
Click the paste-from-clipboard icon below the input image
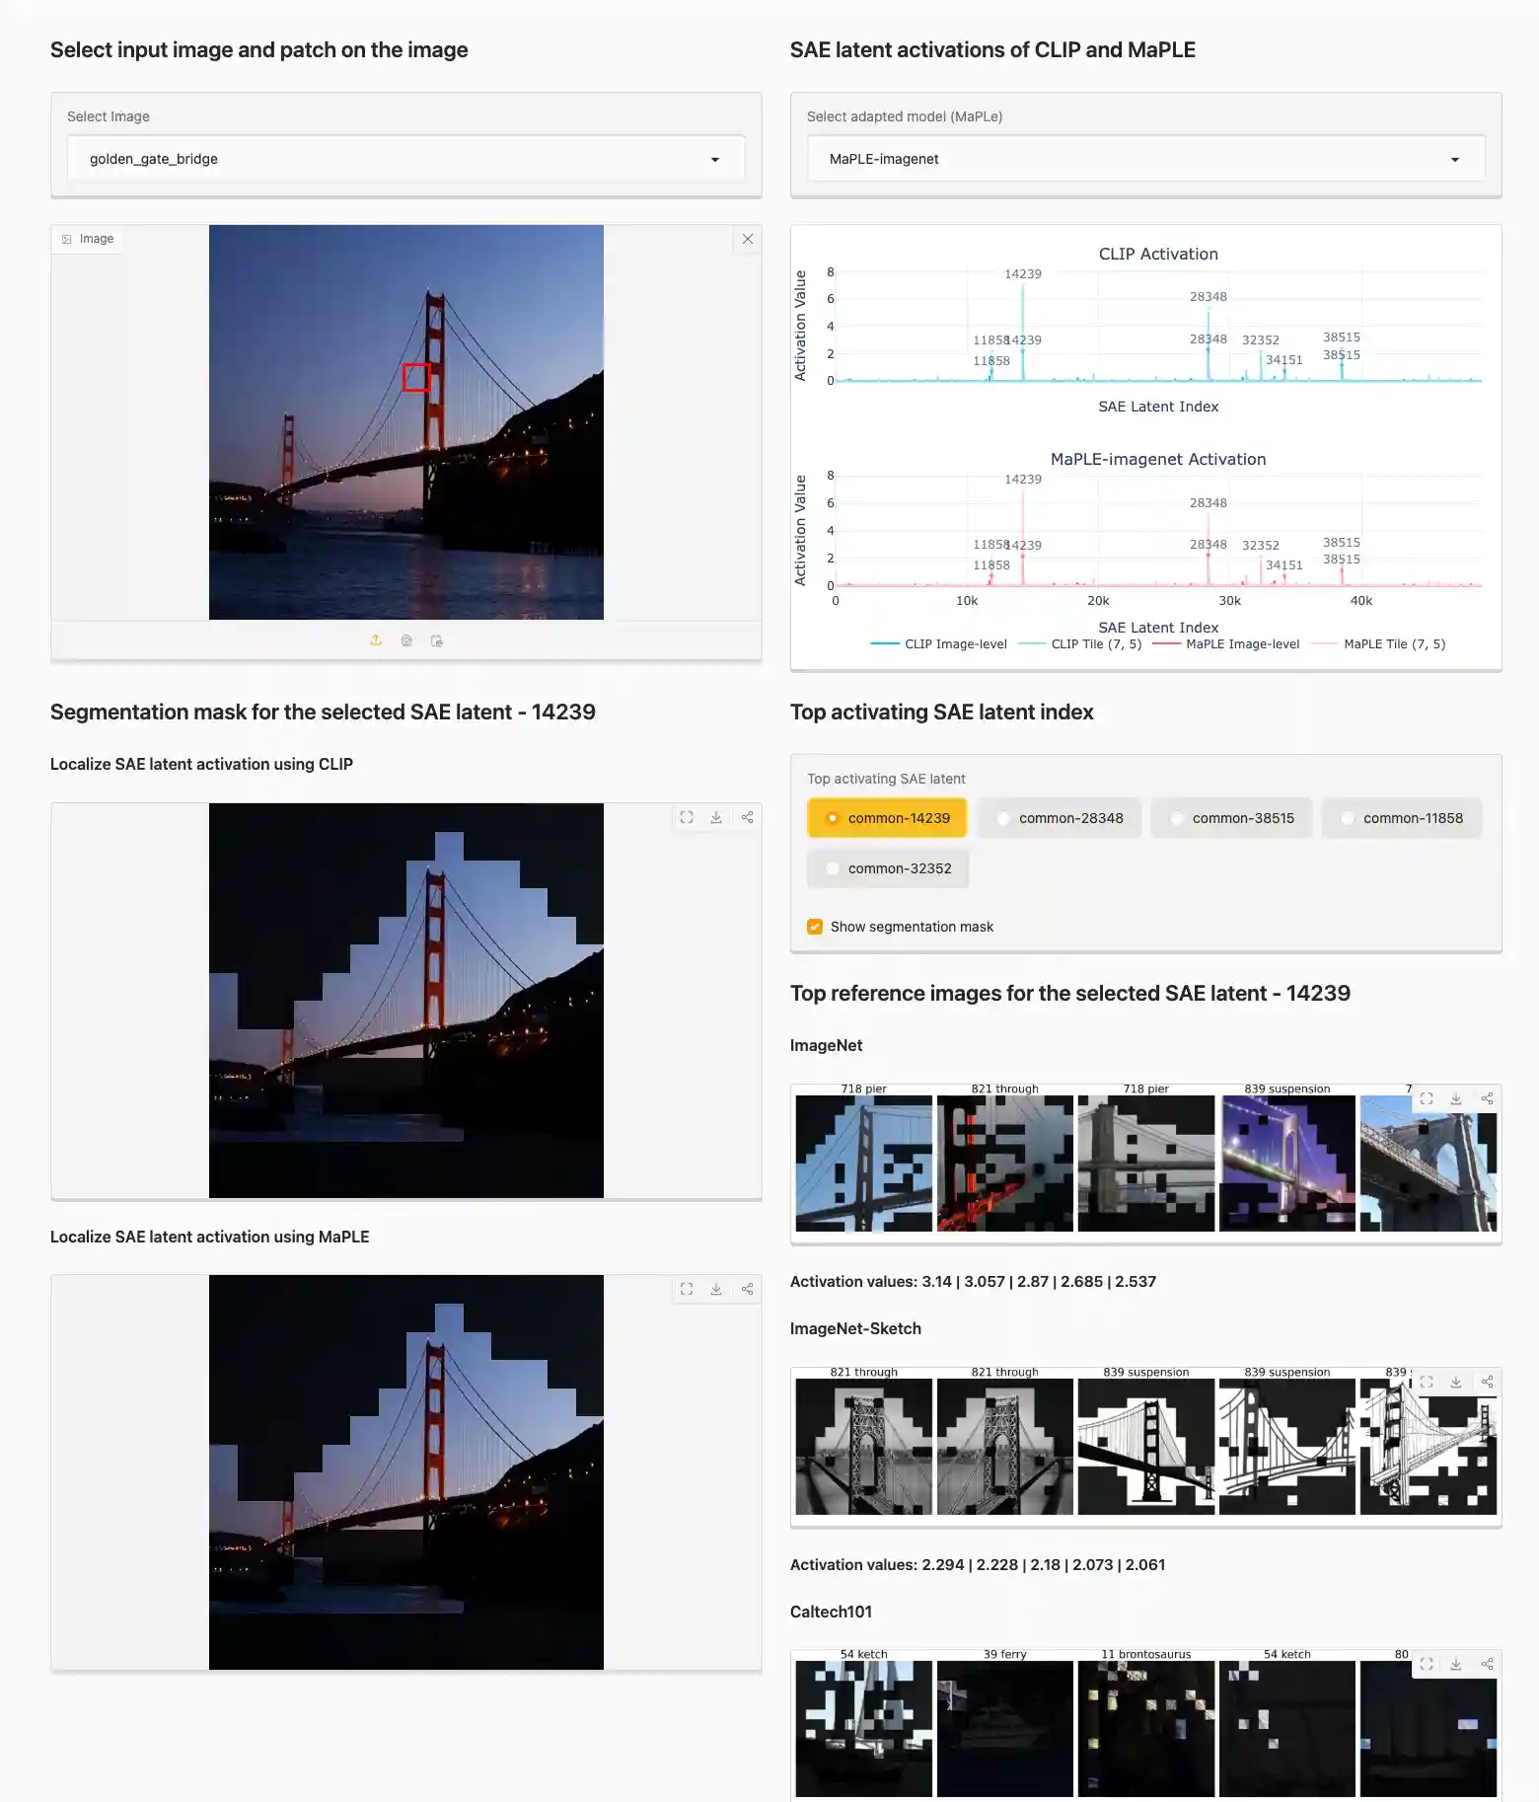click(437, 640)
